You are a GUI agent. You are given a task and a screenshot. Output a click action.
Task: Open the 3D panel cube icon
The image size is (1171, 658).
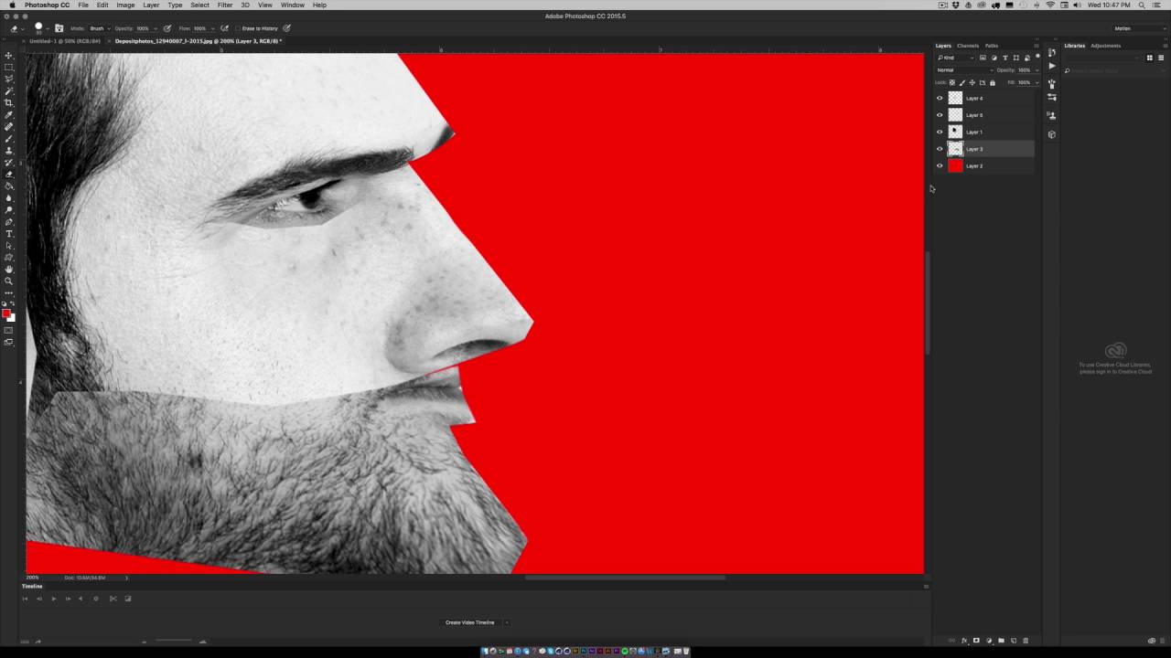1052,134
